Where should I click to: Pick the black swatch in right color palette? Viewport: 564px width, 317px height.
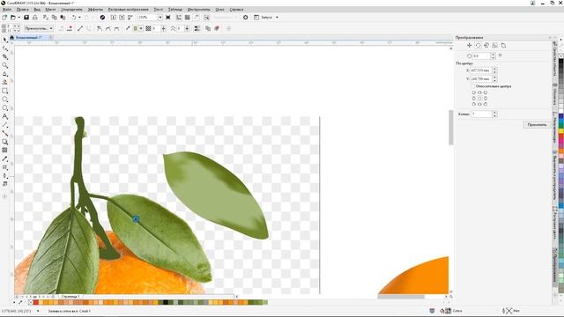[x=560, y=61]
